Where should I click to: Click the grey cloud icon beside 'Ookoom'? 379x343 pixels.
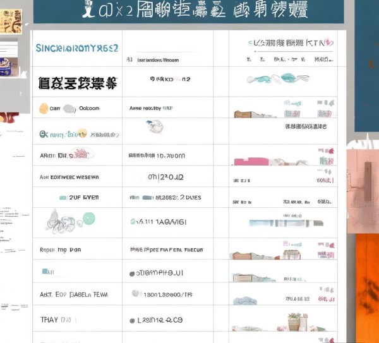69,109
